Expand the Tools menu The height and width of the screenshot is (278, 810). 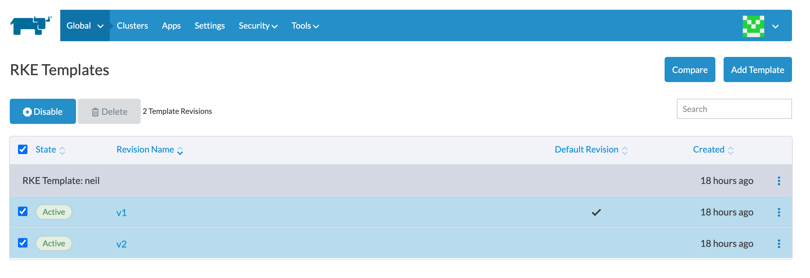[x=305, y=26]
